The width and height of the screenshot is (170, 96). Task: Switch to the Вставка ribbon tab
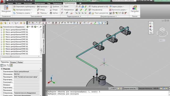click(x=18, y=3)
